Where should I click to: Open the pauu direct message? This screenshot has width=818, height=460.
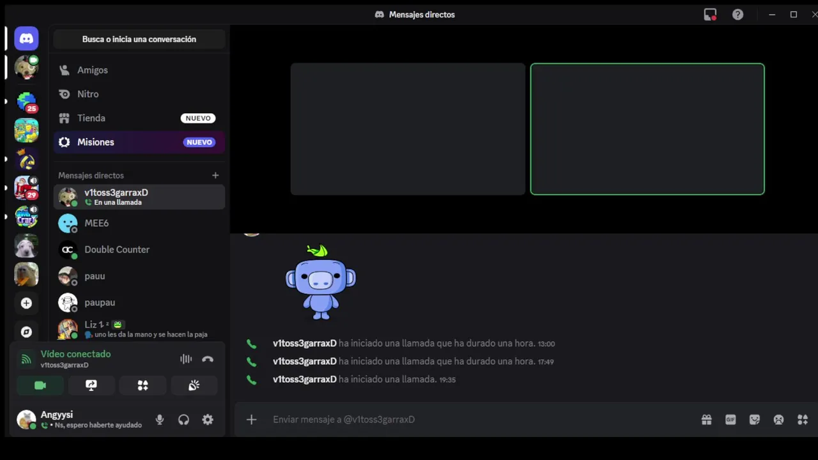click(x=139, y=276)
